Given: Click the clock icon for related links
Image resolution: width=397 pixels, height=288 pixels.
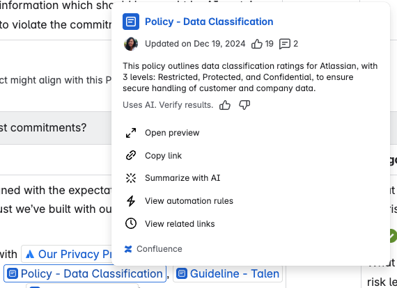Looking at the screenshot, I should pyautogui.click(x=131, y=223).
